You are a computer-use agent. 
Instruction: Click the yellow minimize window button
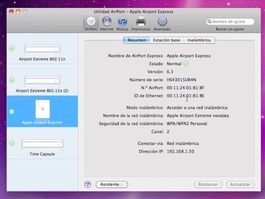[18, 12]
